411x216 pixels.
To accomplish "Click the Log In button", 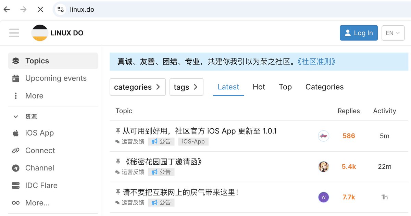I will coord(359,33).
